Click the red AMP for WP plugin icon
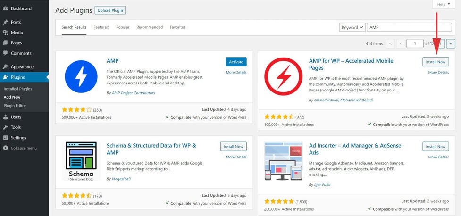 click(283, 76)
